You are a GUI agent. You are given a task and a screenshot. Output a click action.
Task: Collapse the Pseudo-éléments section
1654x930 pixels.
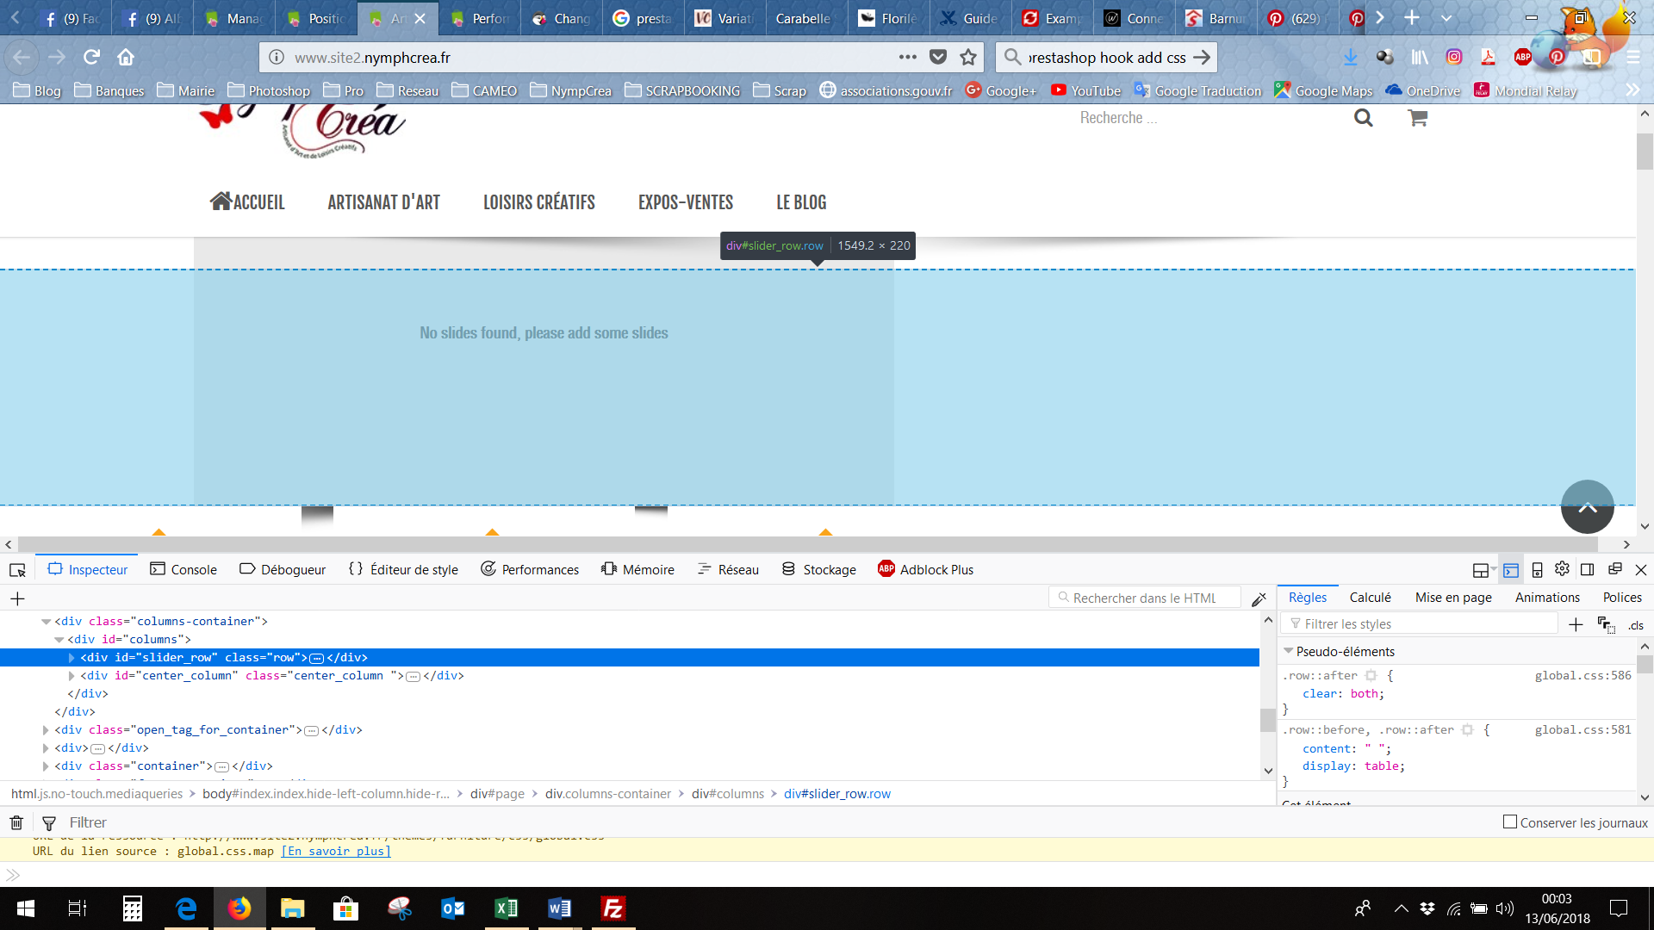1289,651
